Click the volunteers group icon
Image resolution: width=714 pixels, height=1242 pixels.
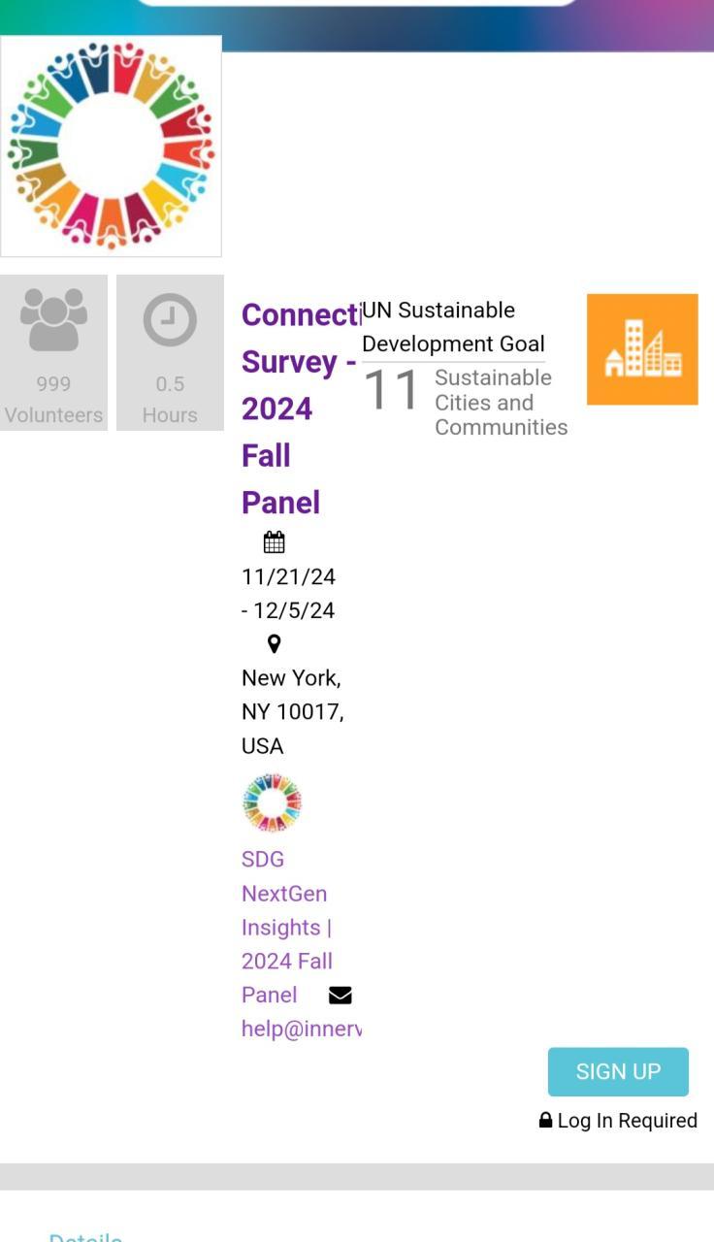click(x=53, y=319)
